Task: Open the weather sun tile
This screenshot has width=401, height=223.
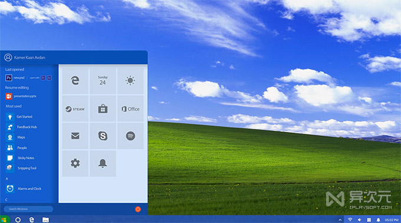Action: [x=130, y=81]
